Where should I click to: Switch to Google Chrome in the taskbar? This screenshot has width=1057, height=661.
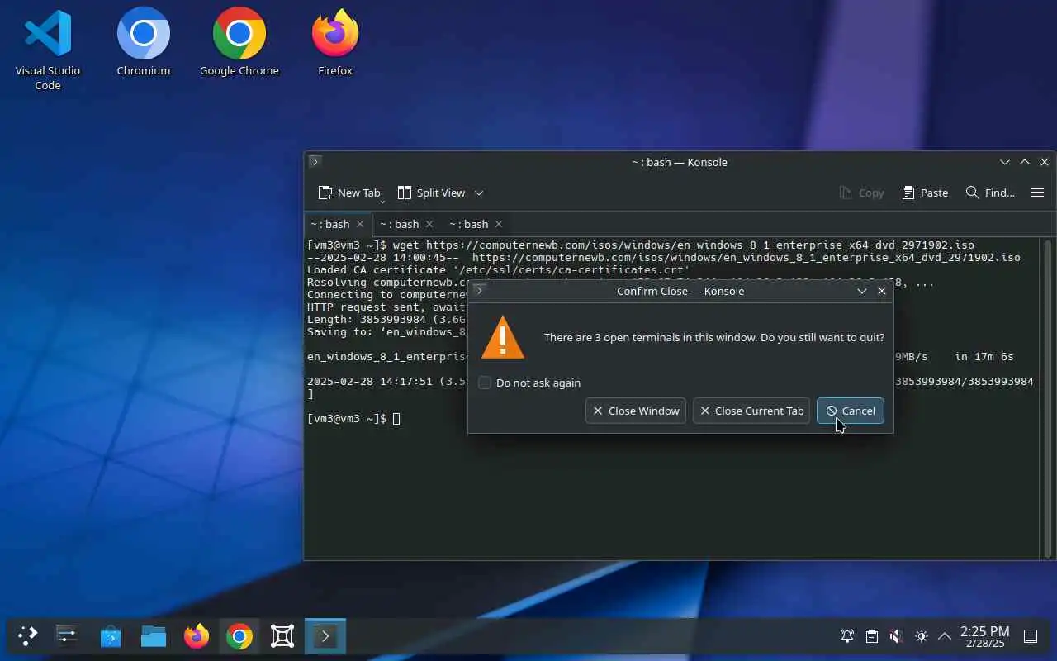point(239,636)
